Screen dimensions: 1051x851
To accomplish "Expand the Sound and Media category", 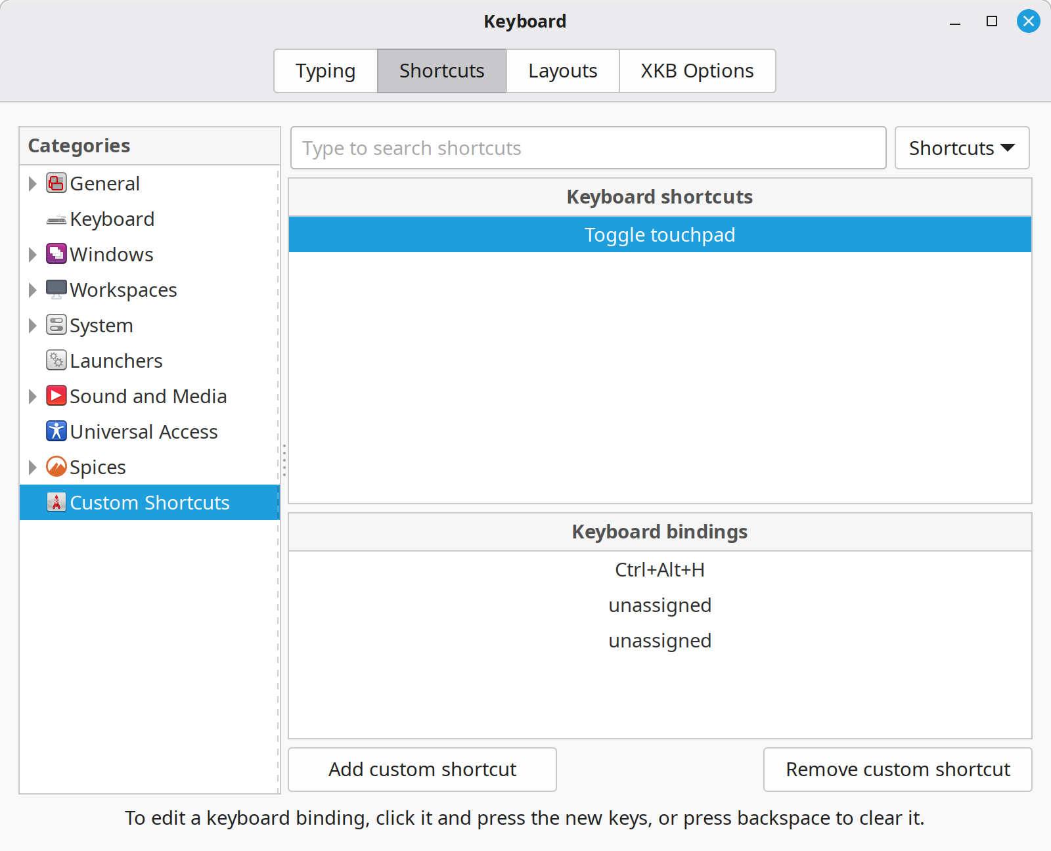I will [32, 396].
